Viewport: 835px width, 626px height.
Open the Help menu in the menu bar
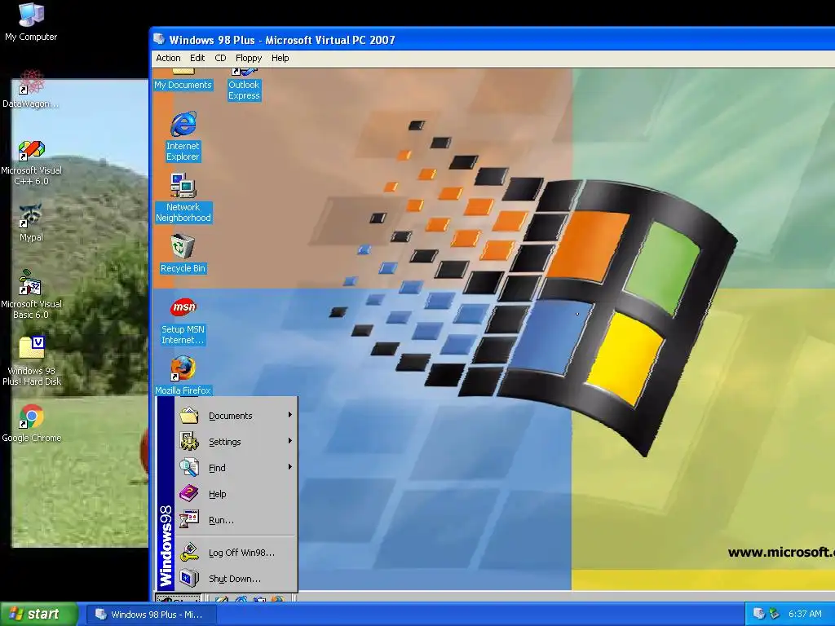(x=281, y=58)
